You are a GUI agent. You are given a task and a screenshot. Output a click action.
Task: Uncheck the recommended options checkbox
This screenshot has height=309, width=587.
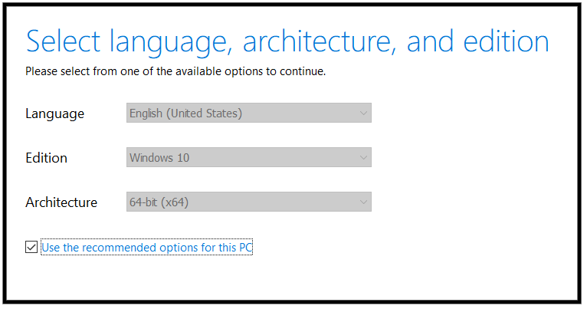point(31,248)
